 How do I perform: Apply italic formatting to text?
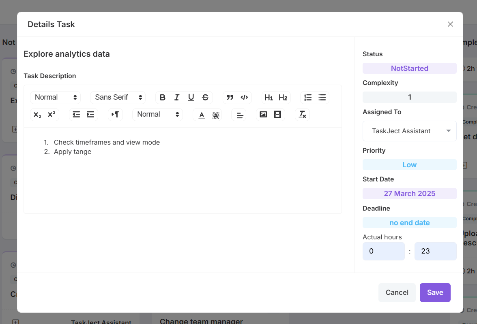(177, 97)
